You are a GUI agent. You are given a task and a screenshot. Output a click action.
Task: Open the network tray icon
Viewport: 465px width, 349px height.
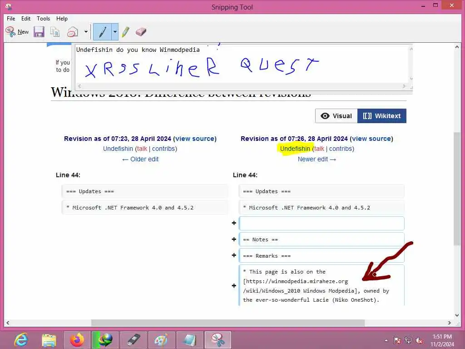pyautogui.click(x=408, y=340)
